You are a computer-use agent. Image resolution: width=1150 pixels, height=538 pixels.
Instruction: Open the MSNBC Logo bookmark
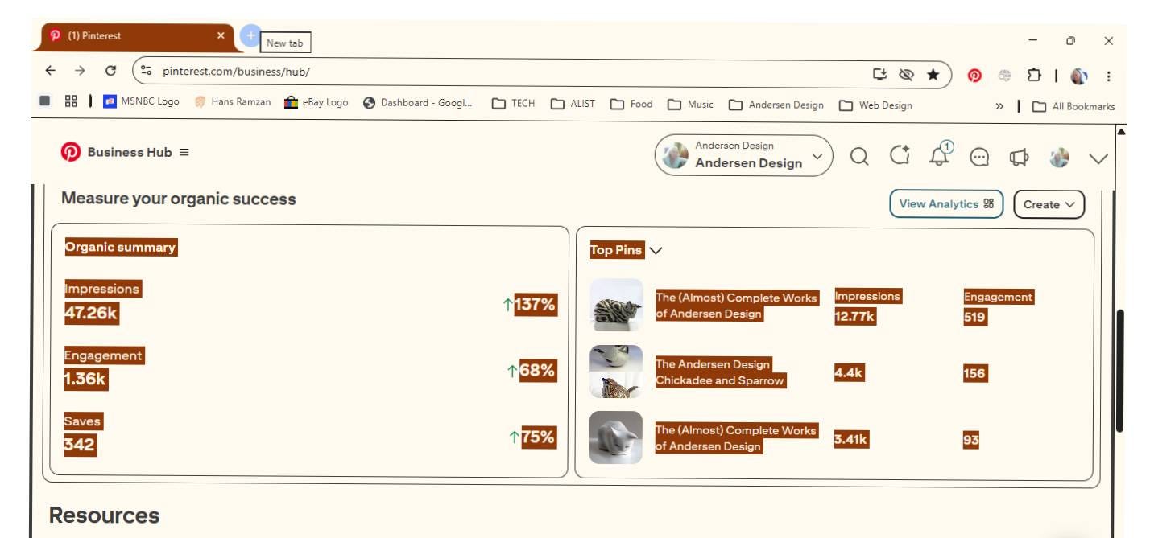142,102
